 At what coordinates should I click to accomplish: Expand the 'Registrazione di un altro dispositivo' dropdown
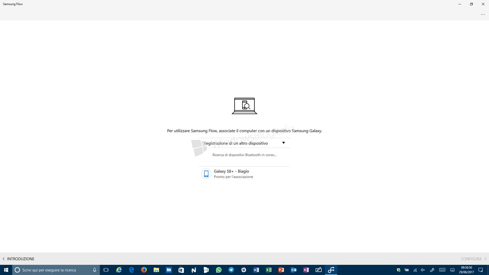244,143
